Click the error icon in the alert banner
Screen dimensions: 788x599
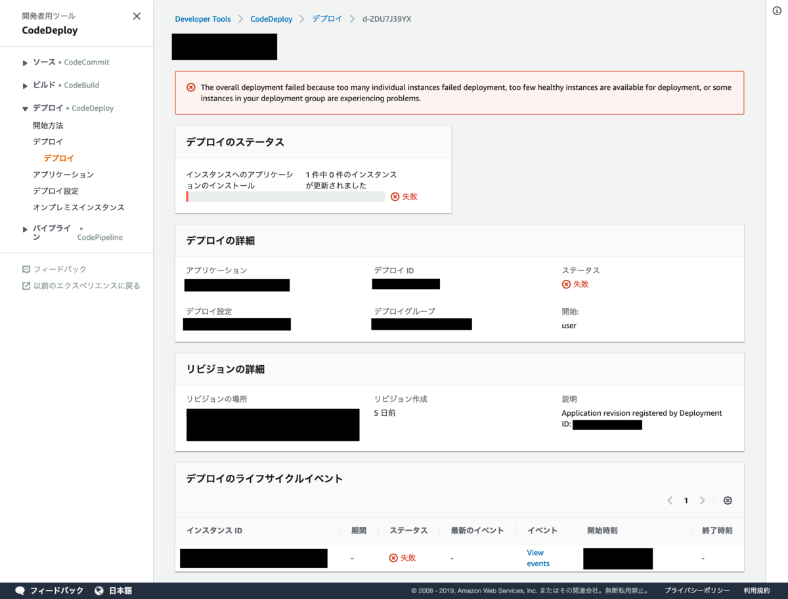[190, 87]
